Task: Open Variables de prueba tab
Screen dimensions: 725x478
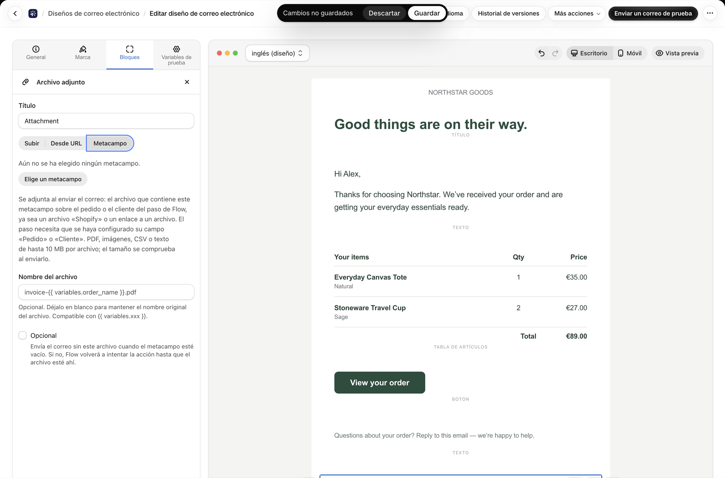Action: point(176,55)
